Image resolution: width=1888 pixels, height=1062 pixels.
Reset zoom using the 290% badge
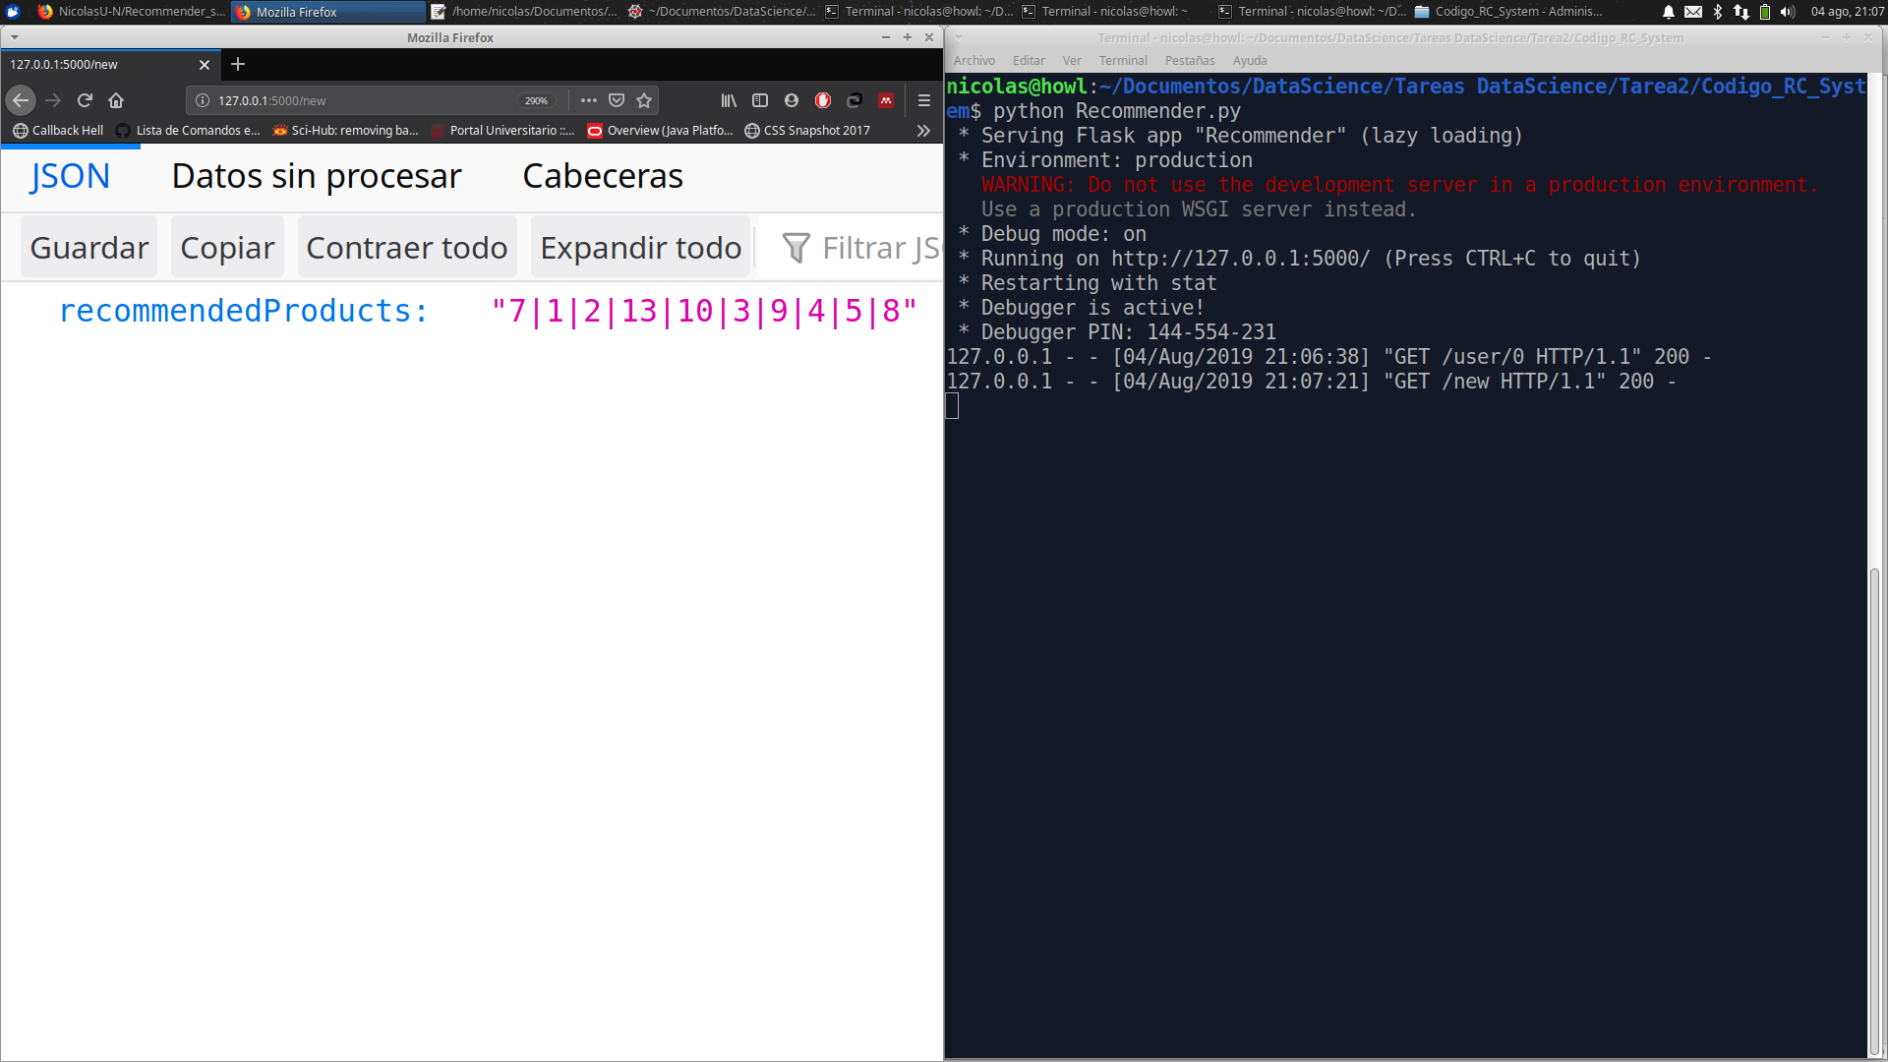(536, 100)
